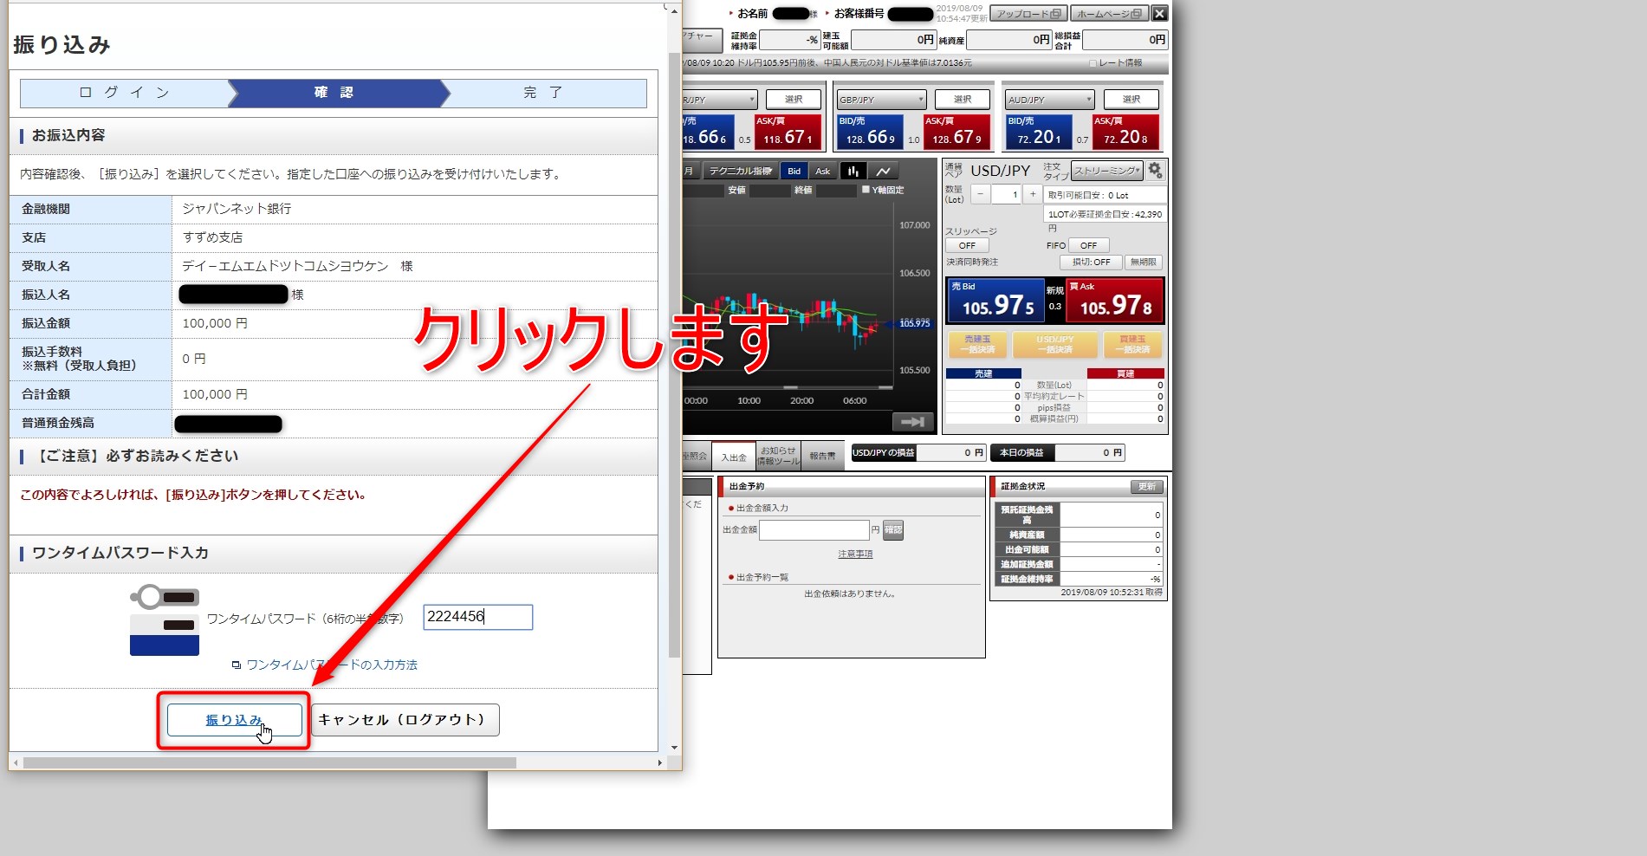Switch chart to line graph view

[x=883, y=171]
